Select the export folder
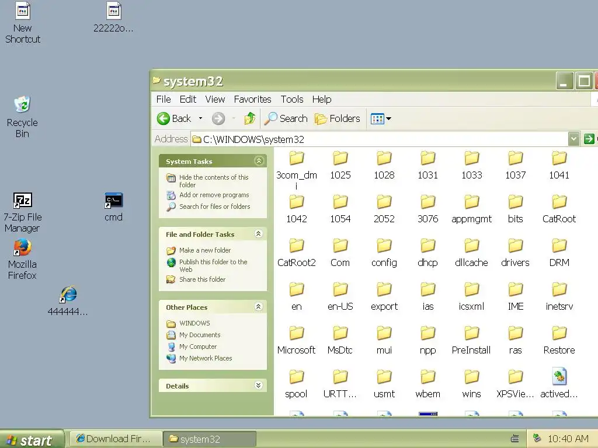Image resolution: width=598 pixels, height=448 pixels. click(384, 297)
